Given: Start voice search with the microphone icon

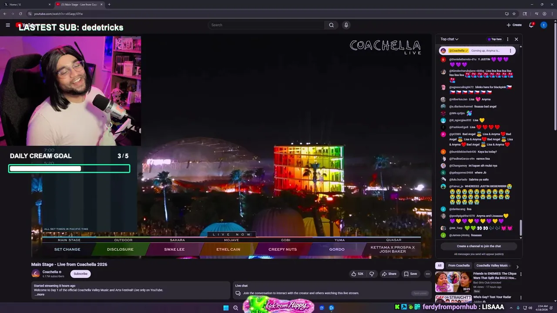Looking at the screenshot, I should coord(346,25).
